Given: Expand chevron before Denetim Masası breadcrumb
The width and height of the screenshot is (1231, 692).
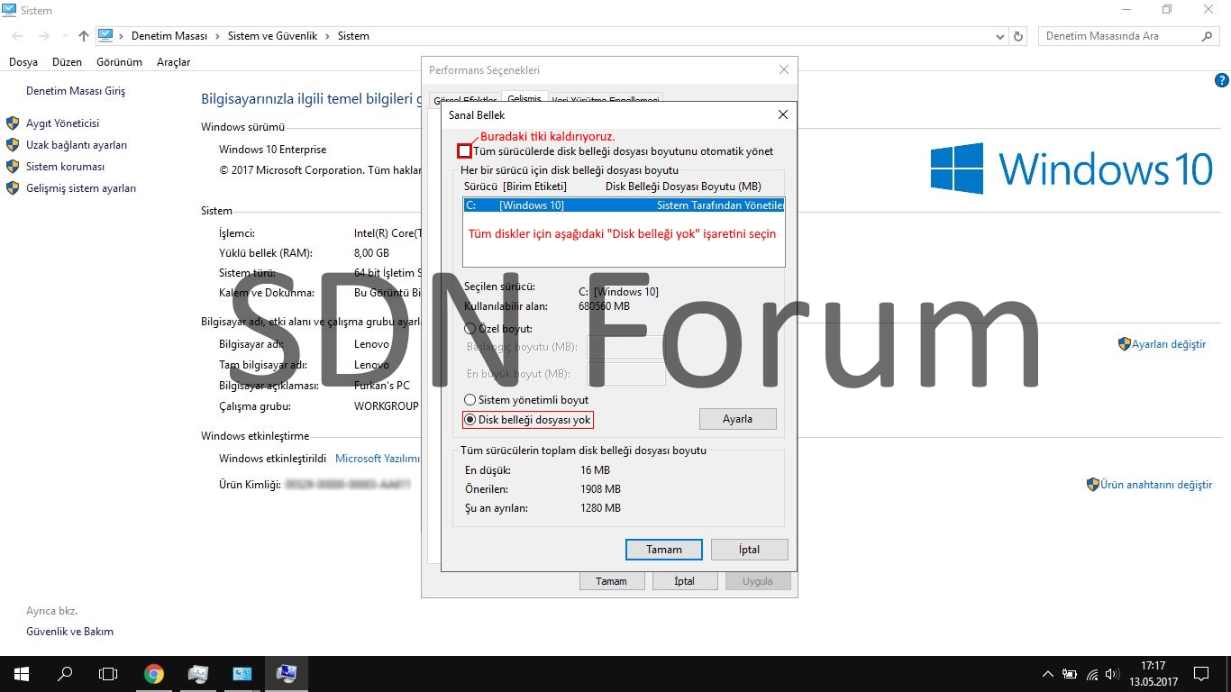Looking at the screenshot, I should (122, 36).
